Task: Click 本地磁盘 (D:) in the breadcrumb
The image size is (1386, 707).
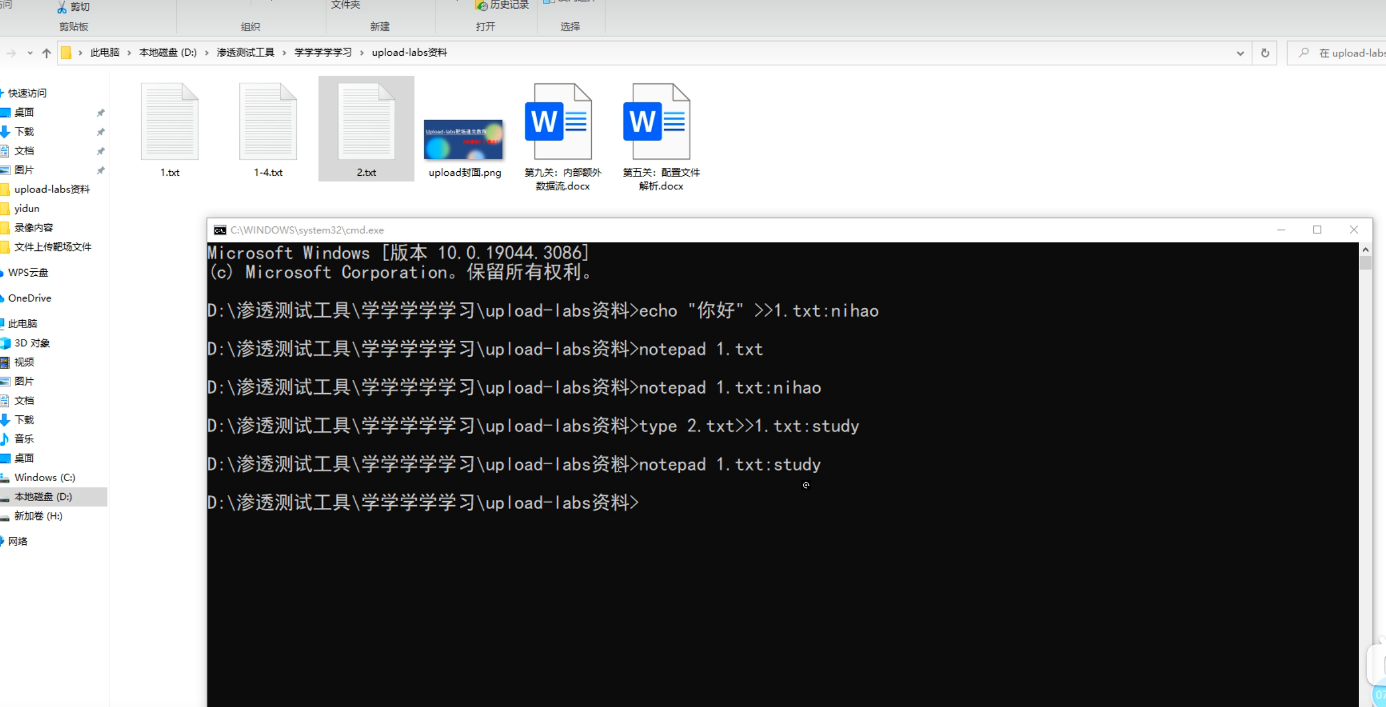Action: [x=168, y=53]
